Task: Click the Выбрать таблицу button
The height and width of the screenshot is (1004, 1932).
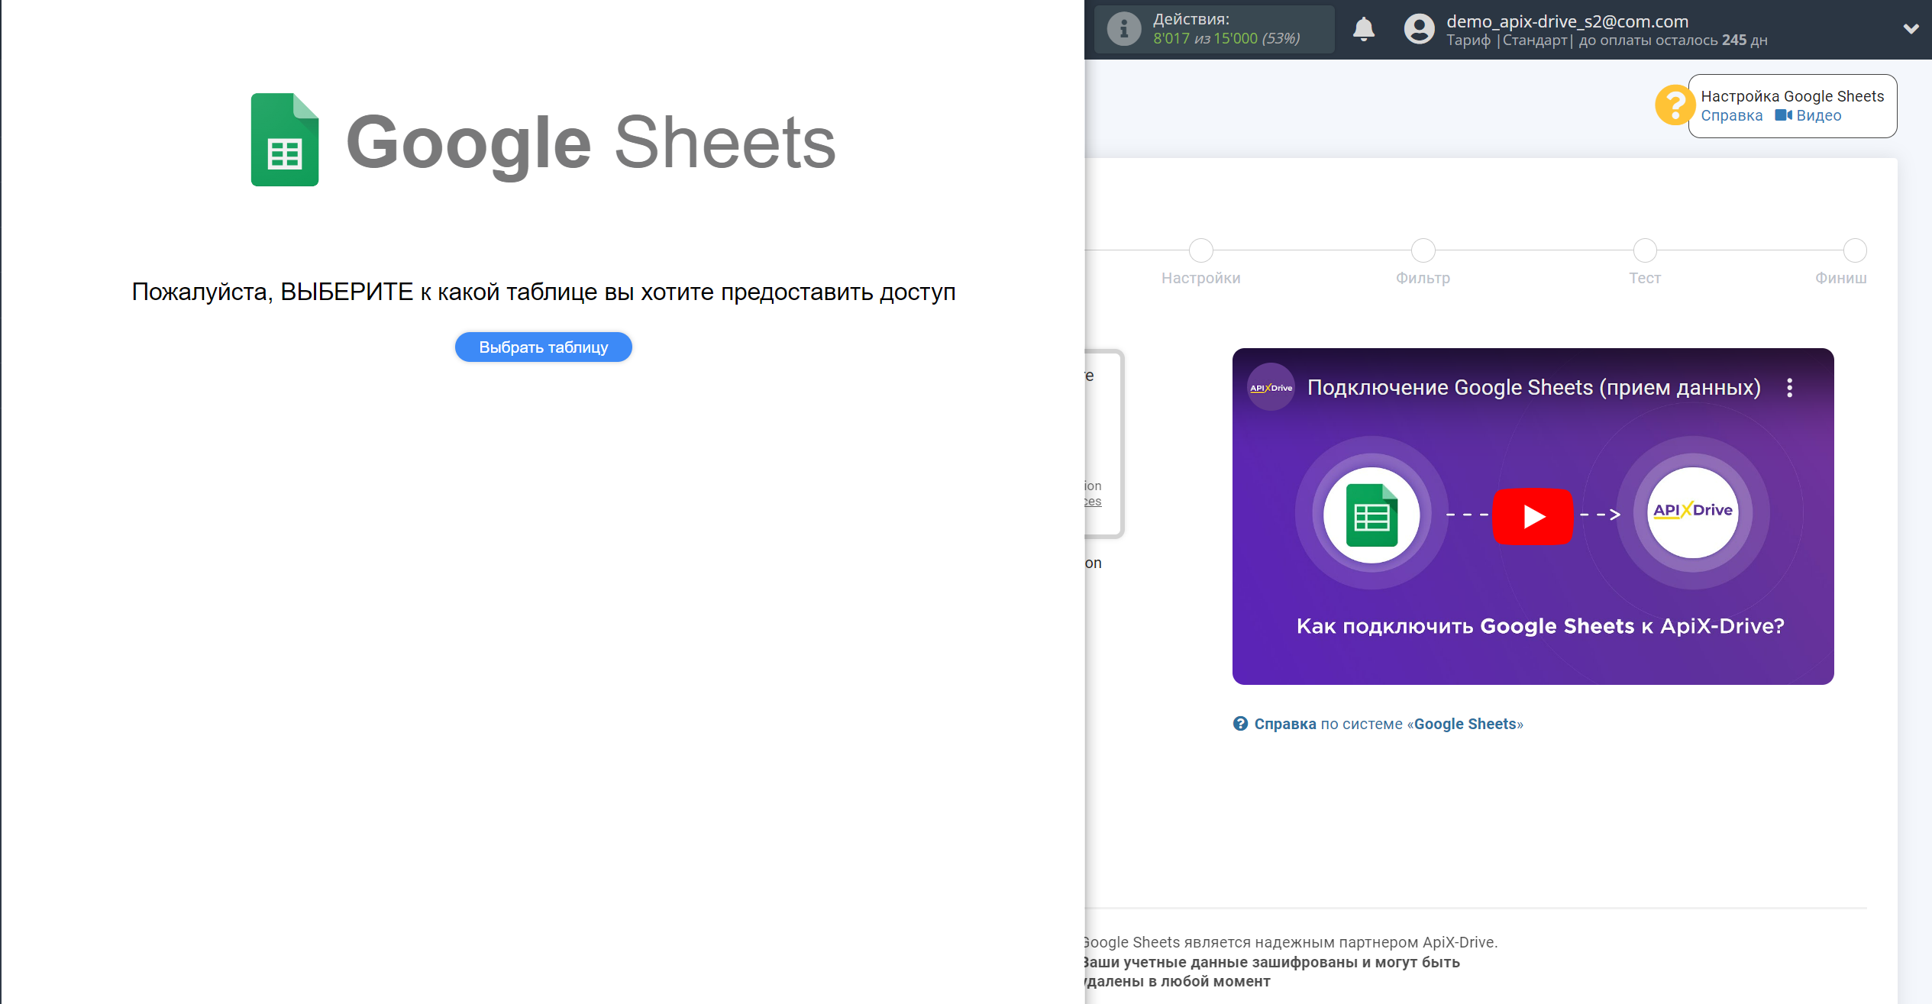Action: pos(543,347)
